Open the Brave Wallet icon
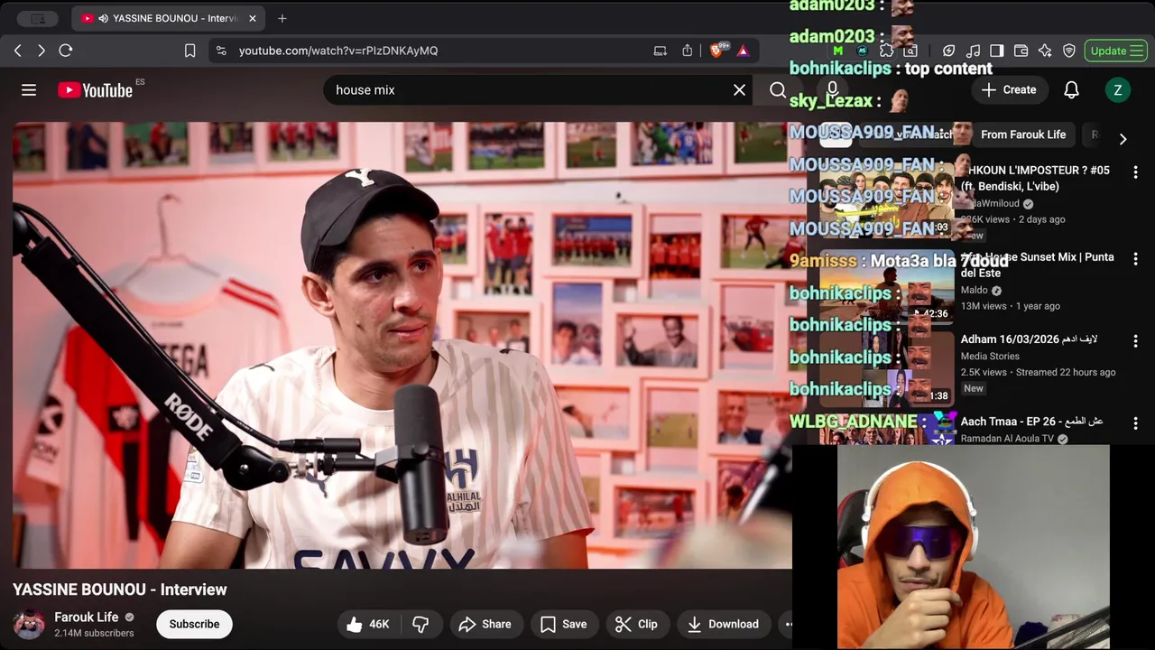Viewport: 1155px width, 650px height. point(1021,51)
